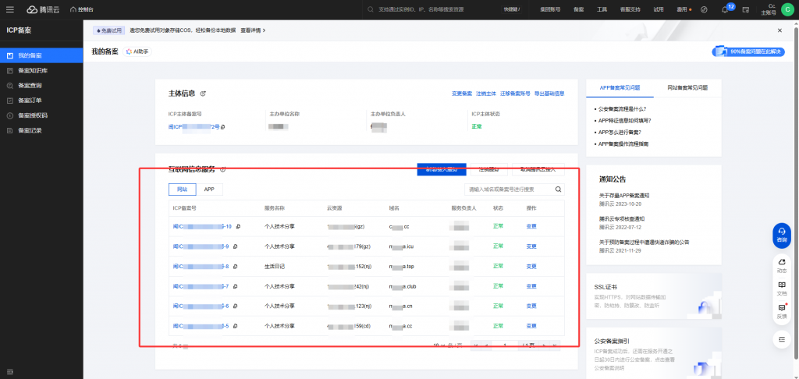Open the blue 咨询 headset floating button
This screenshot has height=379, width=799.
click(782, 236)
